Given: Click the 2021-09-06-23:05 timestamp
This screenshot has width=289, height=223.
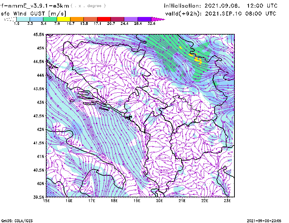Looking at the screenshot, I should (x=264, y=221).
